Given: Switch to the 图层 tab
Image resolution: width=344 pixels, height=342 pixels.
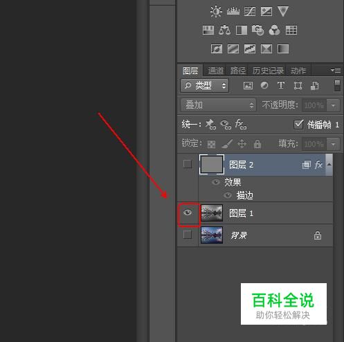Looking at the screenshot, I should tap(190, 71).
